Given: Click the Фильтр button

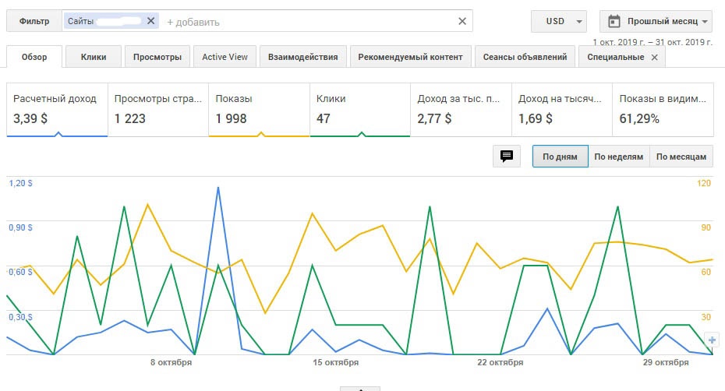Looking at the screenshot, I should (x=34, y=22).
